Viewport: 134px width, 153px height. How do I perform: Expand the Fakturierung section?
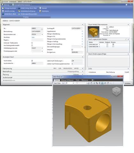83,69
